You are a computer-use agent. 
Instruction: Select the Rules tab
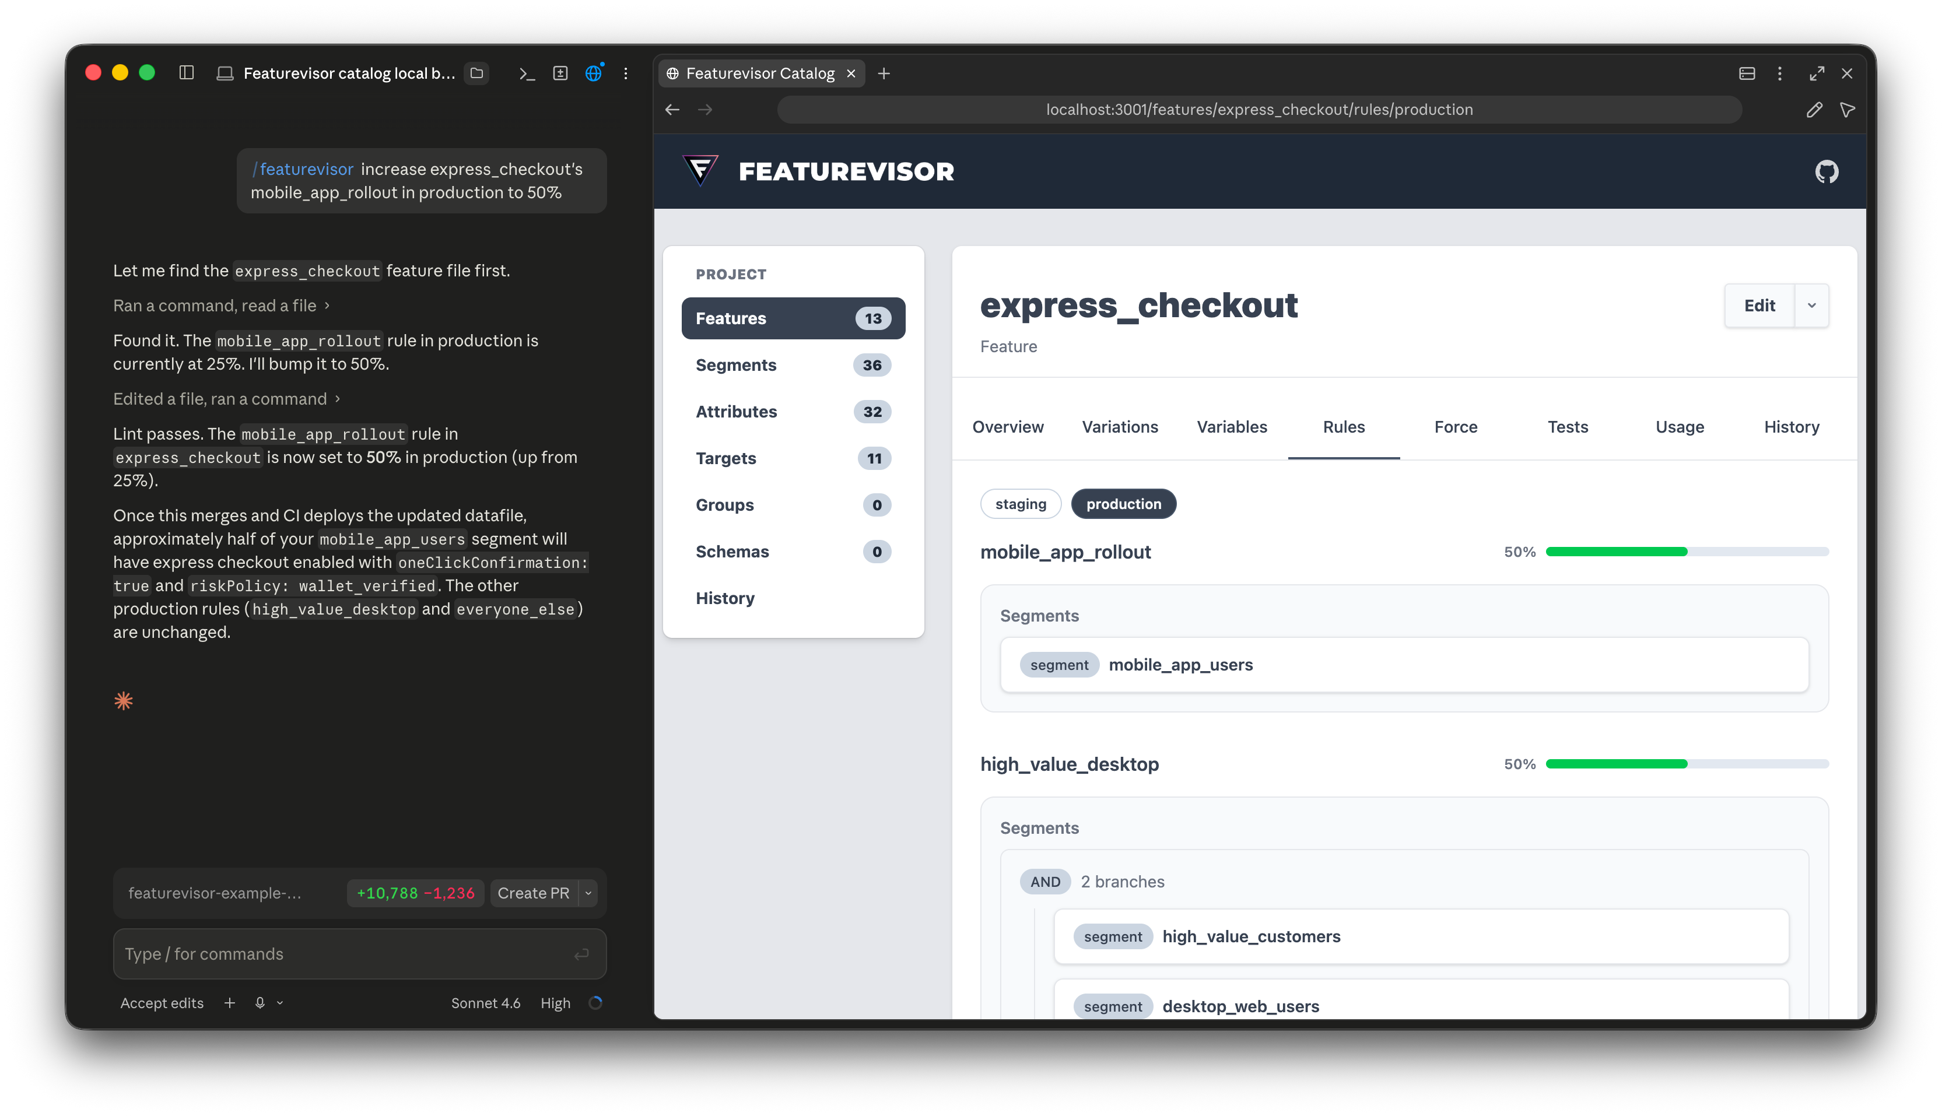1344,427
